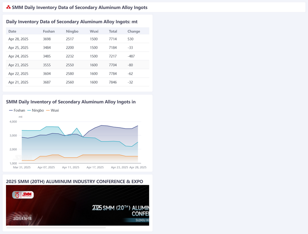
Task: Click Change value -32
Action: tap(130, 82)
